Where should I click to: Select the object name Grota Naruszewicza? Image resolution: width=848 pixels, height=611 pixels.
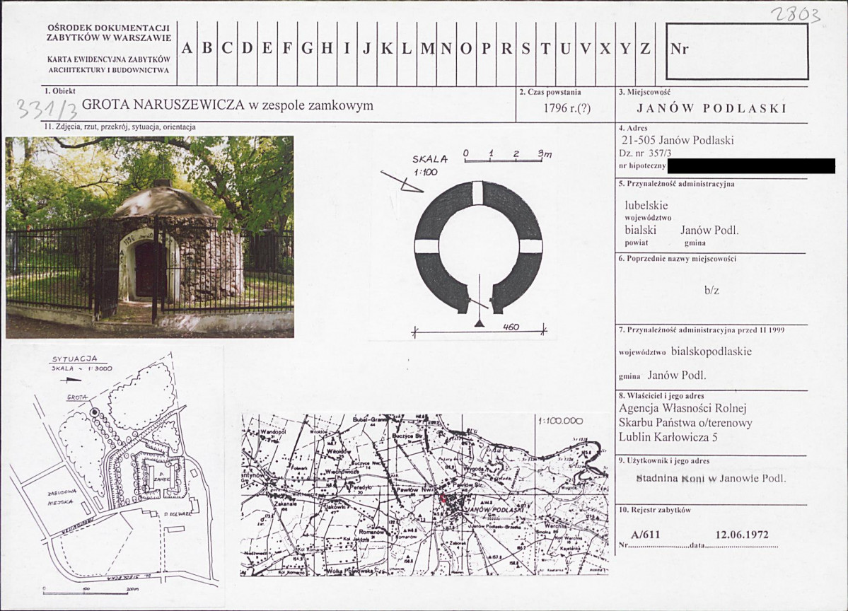coord(163,105)
